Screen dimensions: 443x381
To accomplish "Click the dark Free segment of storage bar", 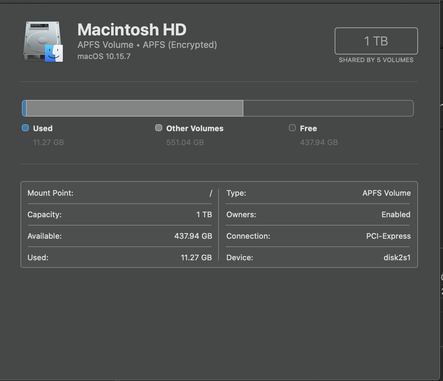I will click(328, 108).
